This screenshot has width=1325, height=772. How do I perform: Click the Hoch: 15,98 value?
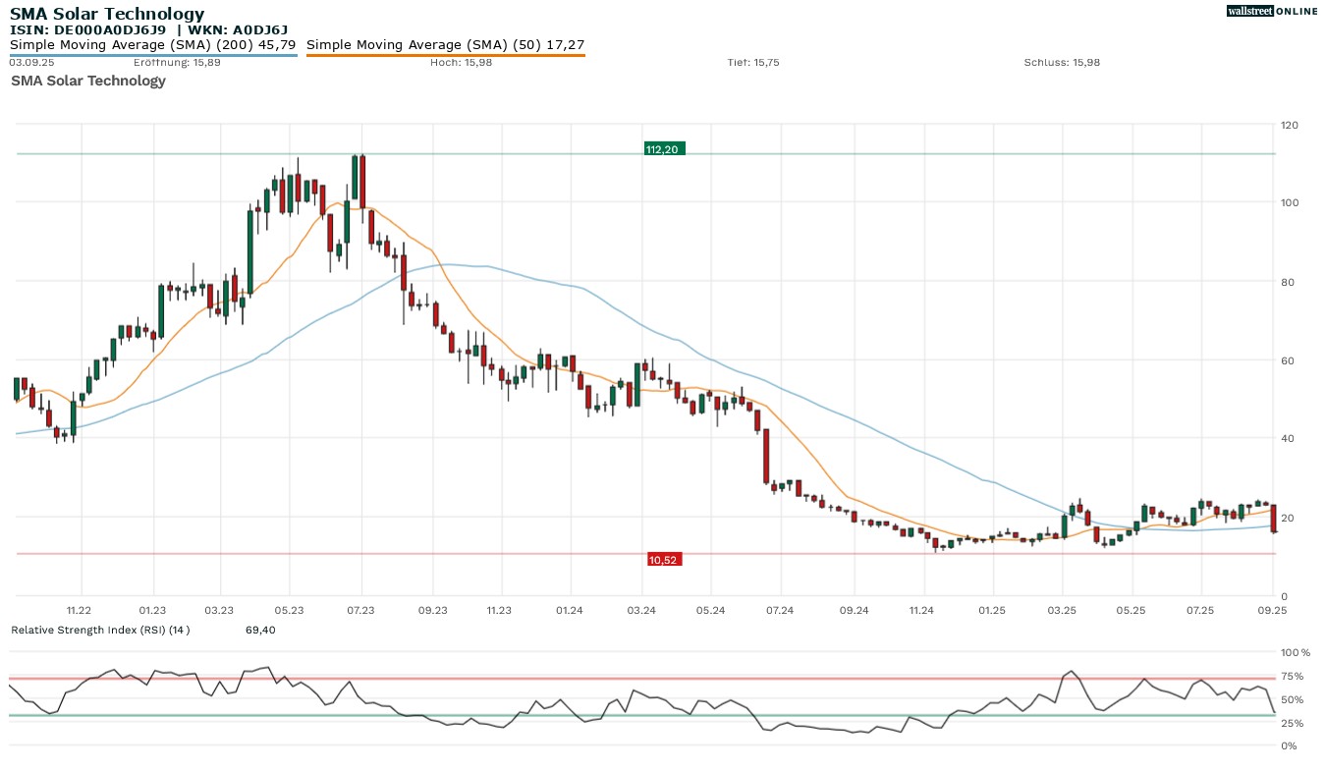(x=462, y=63)
